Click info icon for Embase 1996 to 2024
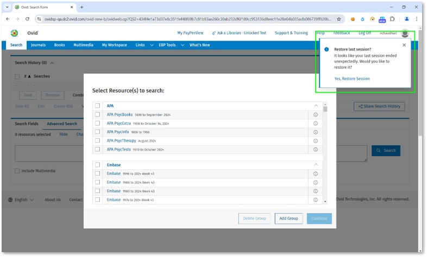The image size is (427, 257). click(315, 174)
